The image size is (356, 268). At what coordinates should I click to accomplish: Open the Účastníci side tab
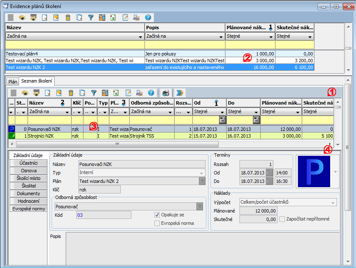pyautogui.click(x=28, y=163)
